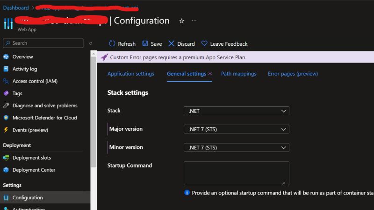
Task: Collapse the sidebar with double chevron
Action: pos(91,43)
